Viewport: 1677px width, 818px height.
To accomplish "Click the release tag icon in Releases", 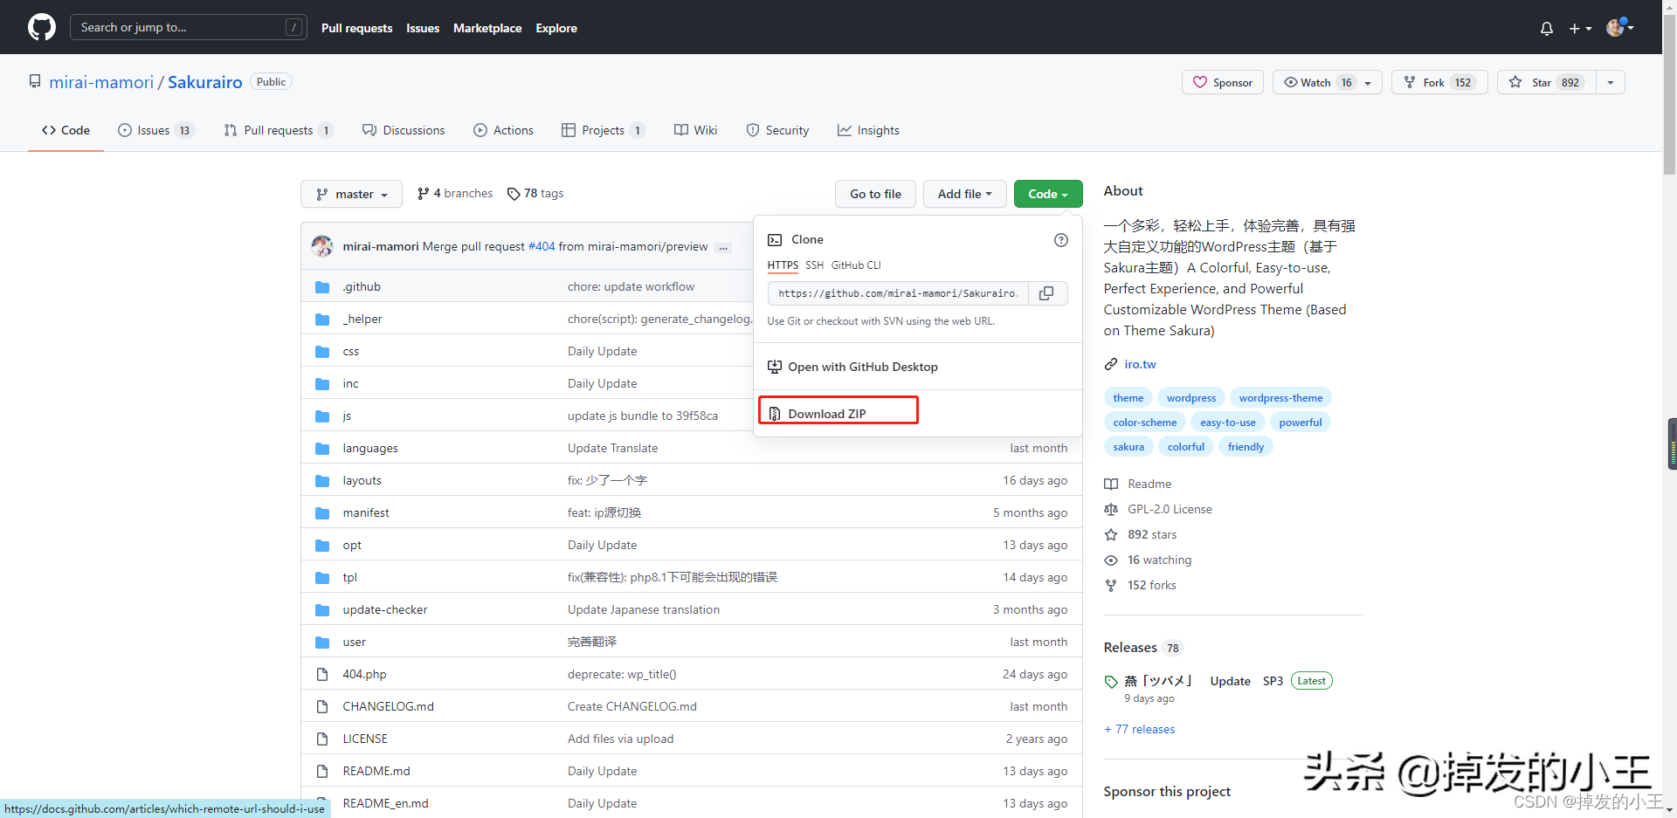I will click(1111, 682).
